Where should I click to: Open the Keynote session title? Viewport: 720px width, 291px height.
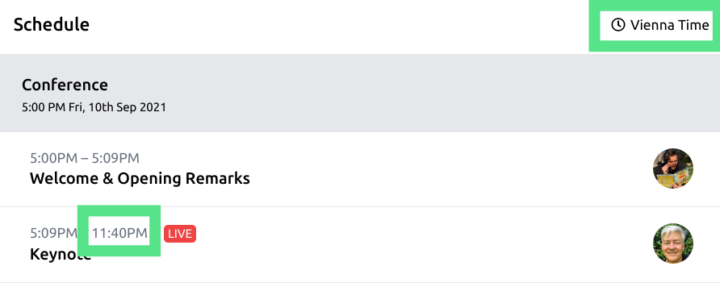[61, 254]
